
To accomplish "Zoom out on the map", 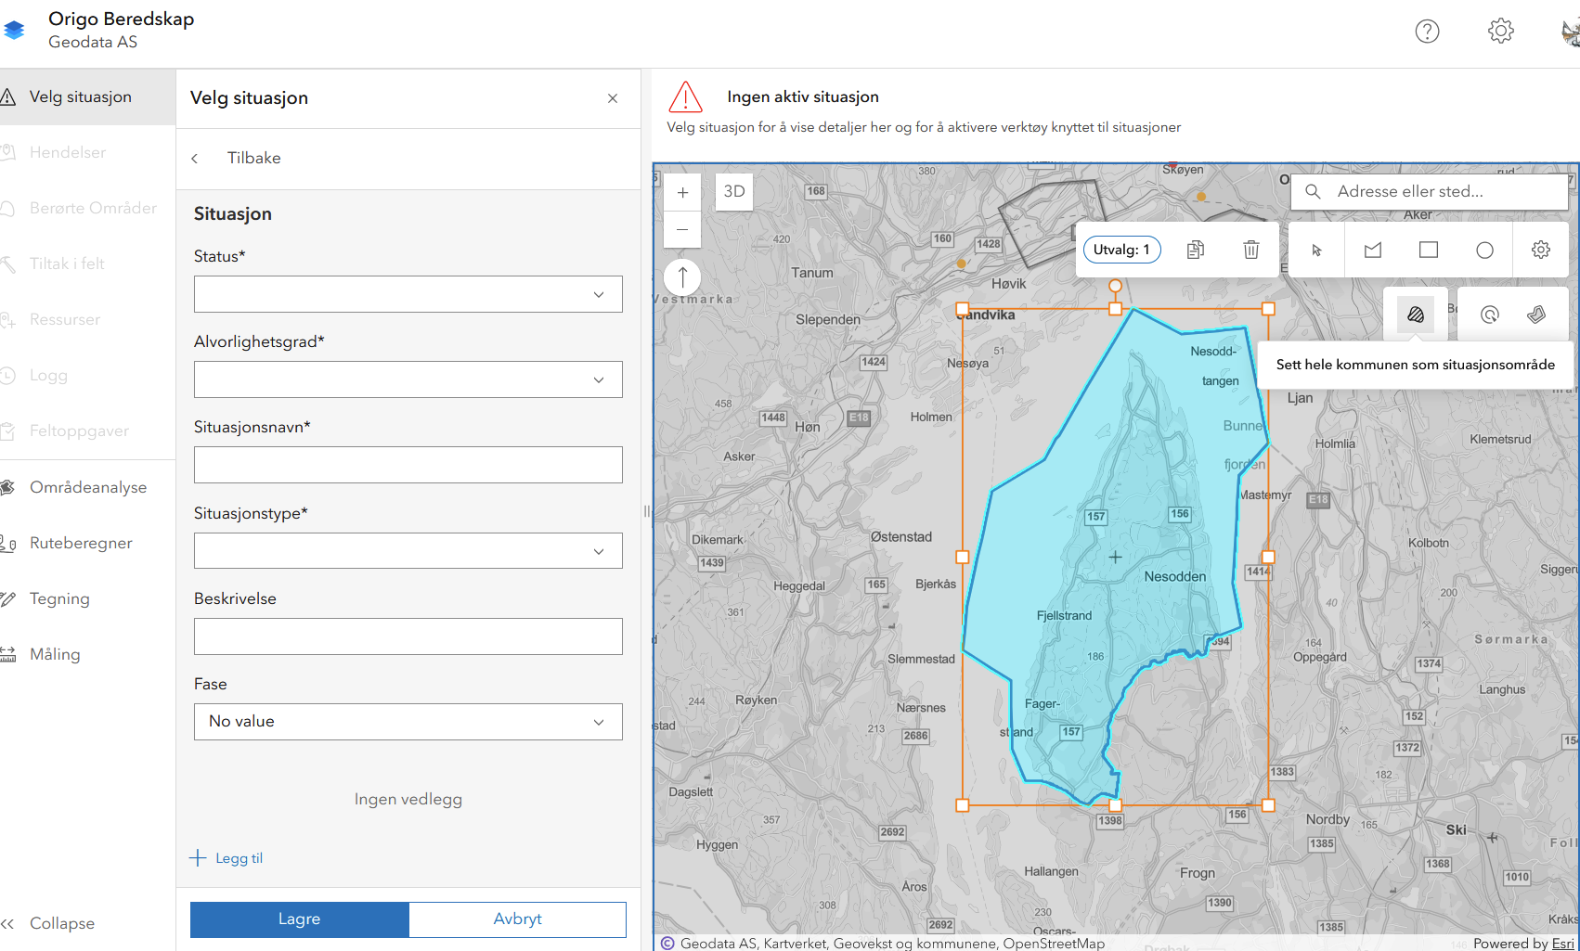I will (x=682, y=229).
